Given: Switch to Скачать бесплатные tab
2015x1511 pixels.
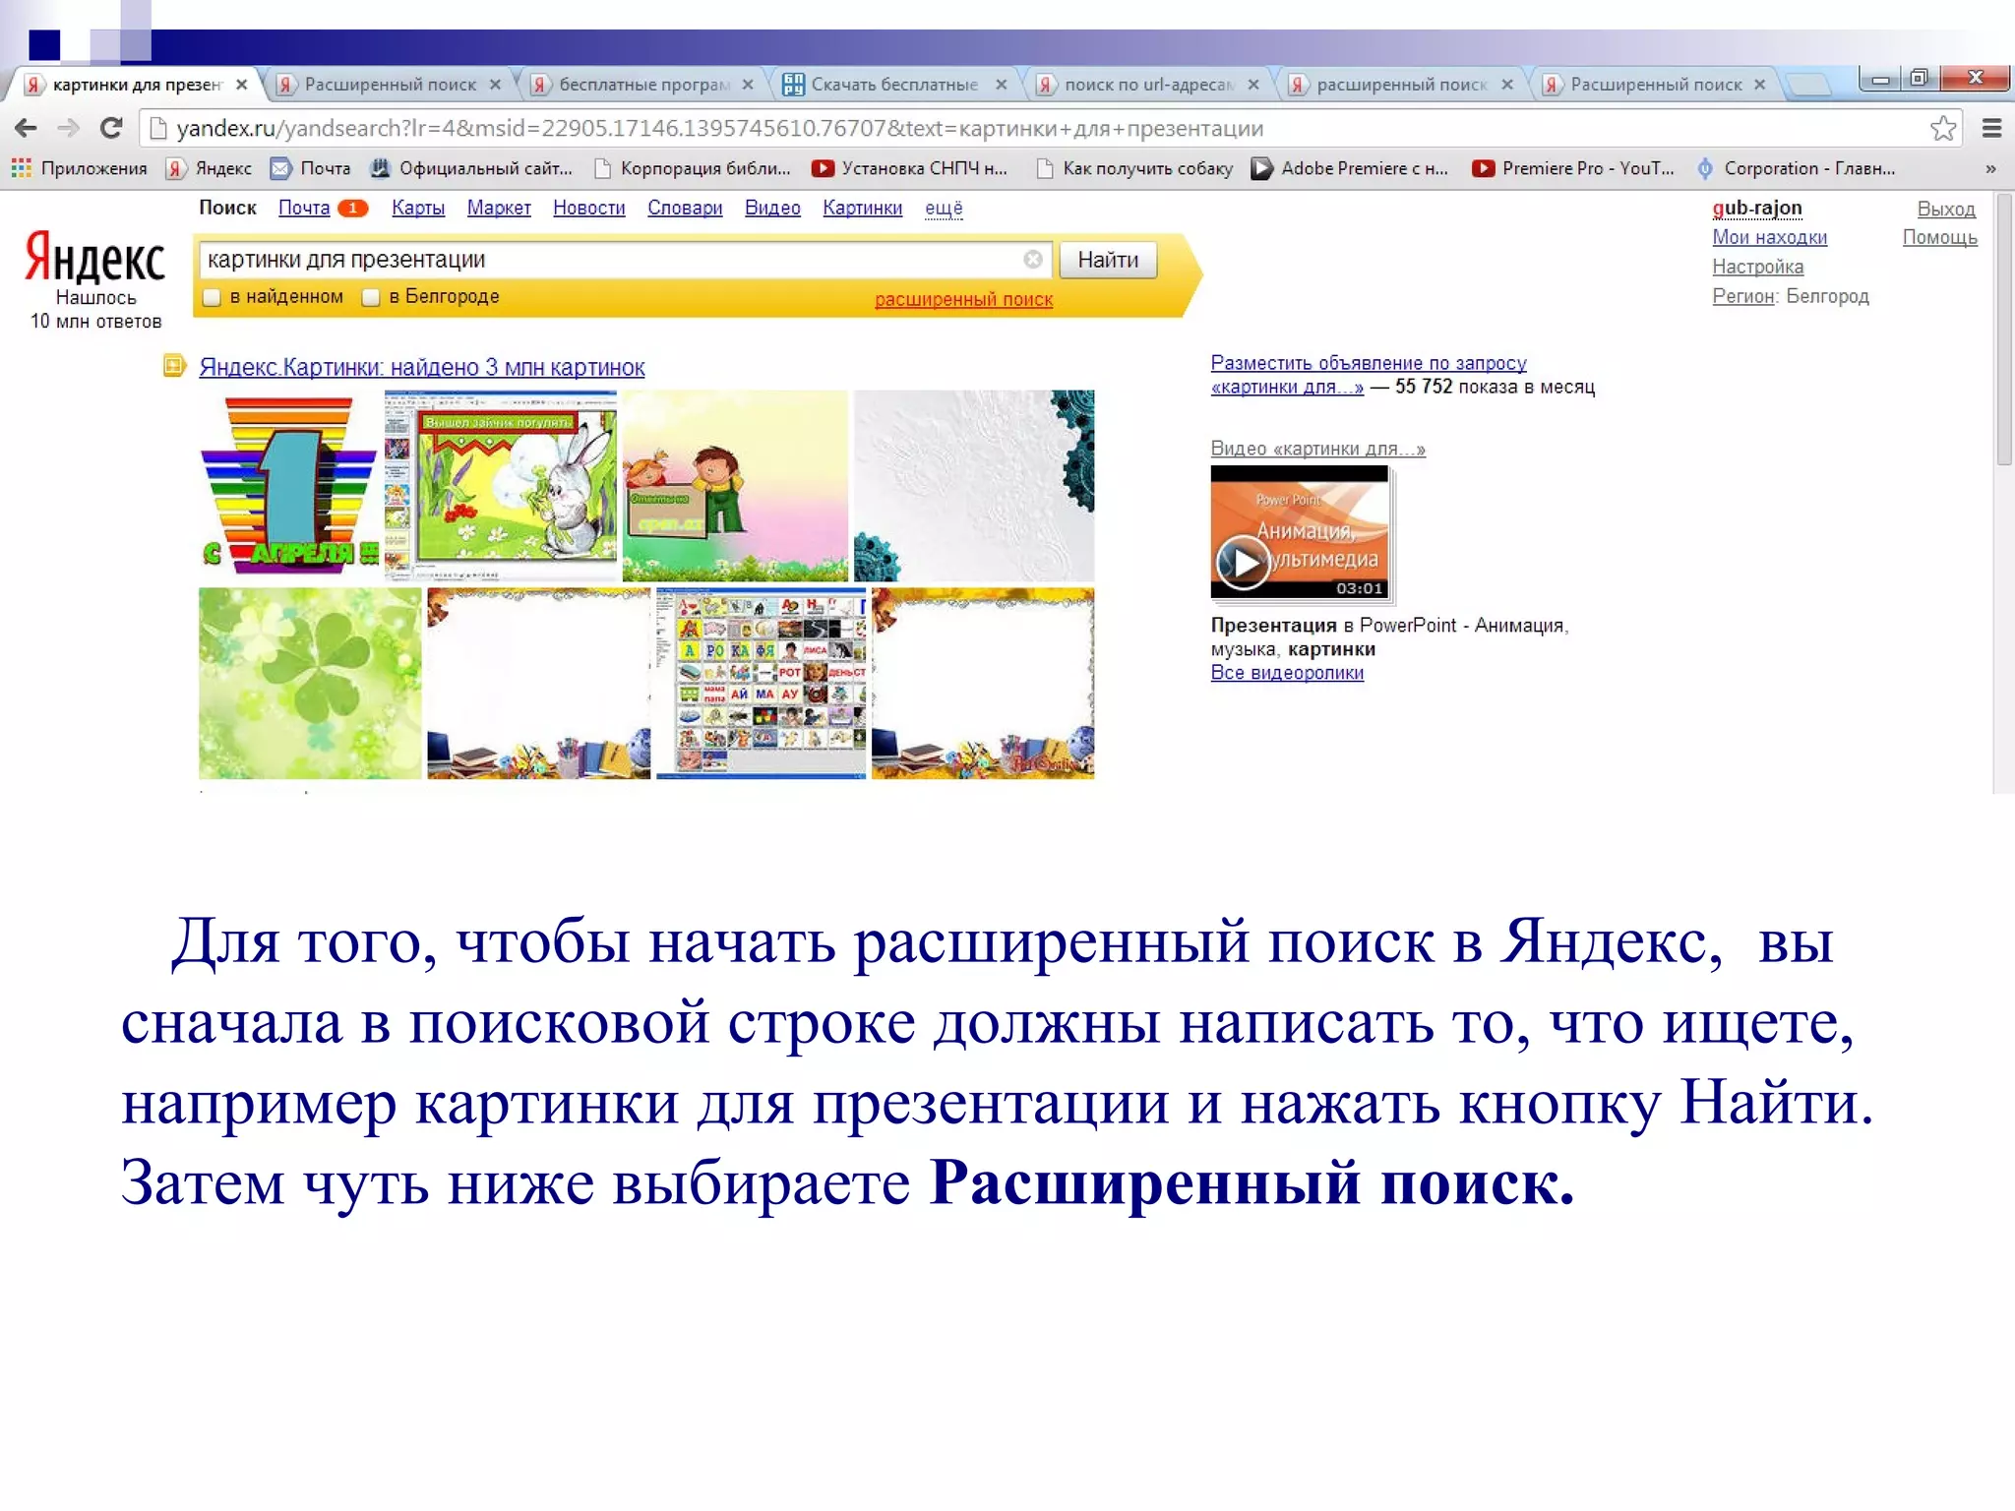Looking at the screenshot, I should (894, 85).
